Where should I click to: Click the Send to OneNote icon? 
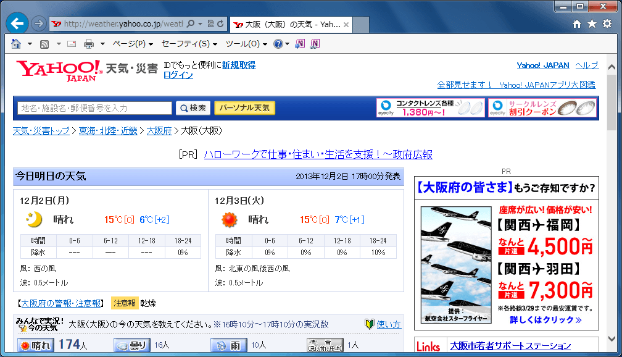300,44
